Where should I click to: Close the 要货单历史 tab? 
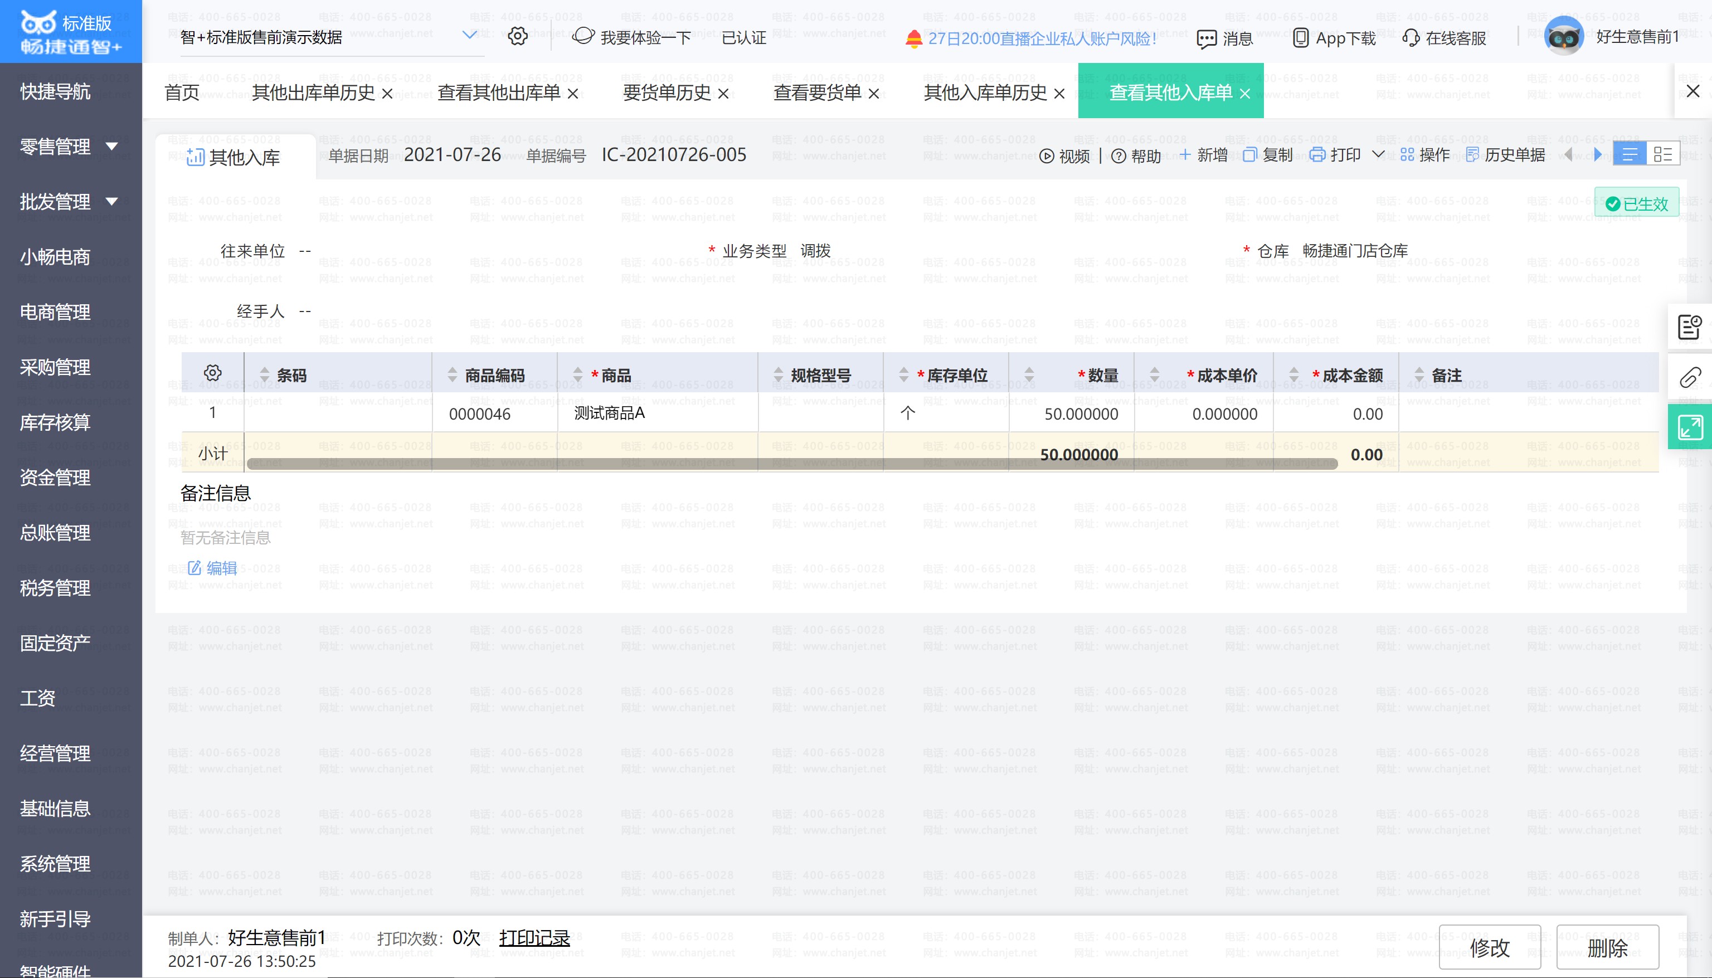[x=723, y=94]
